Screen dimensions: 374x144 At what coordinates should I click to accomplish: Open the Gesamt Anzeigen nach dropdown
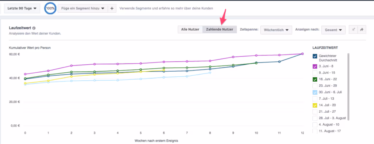point(333,30)
